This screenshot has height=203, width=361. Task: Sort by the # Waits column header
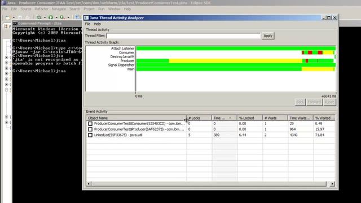tap(275, 118)
